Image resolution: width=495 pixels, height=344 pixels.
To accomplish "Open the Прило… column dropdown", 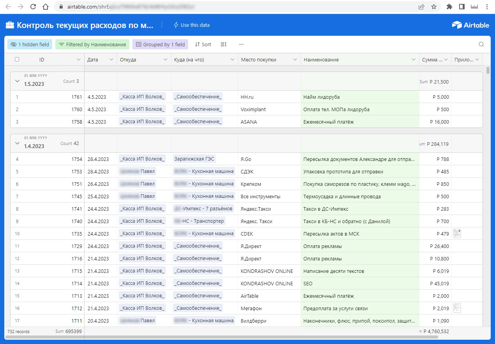I will [x=477, y=59].
